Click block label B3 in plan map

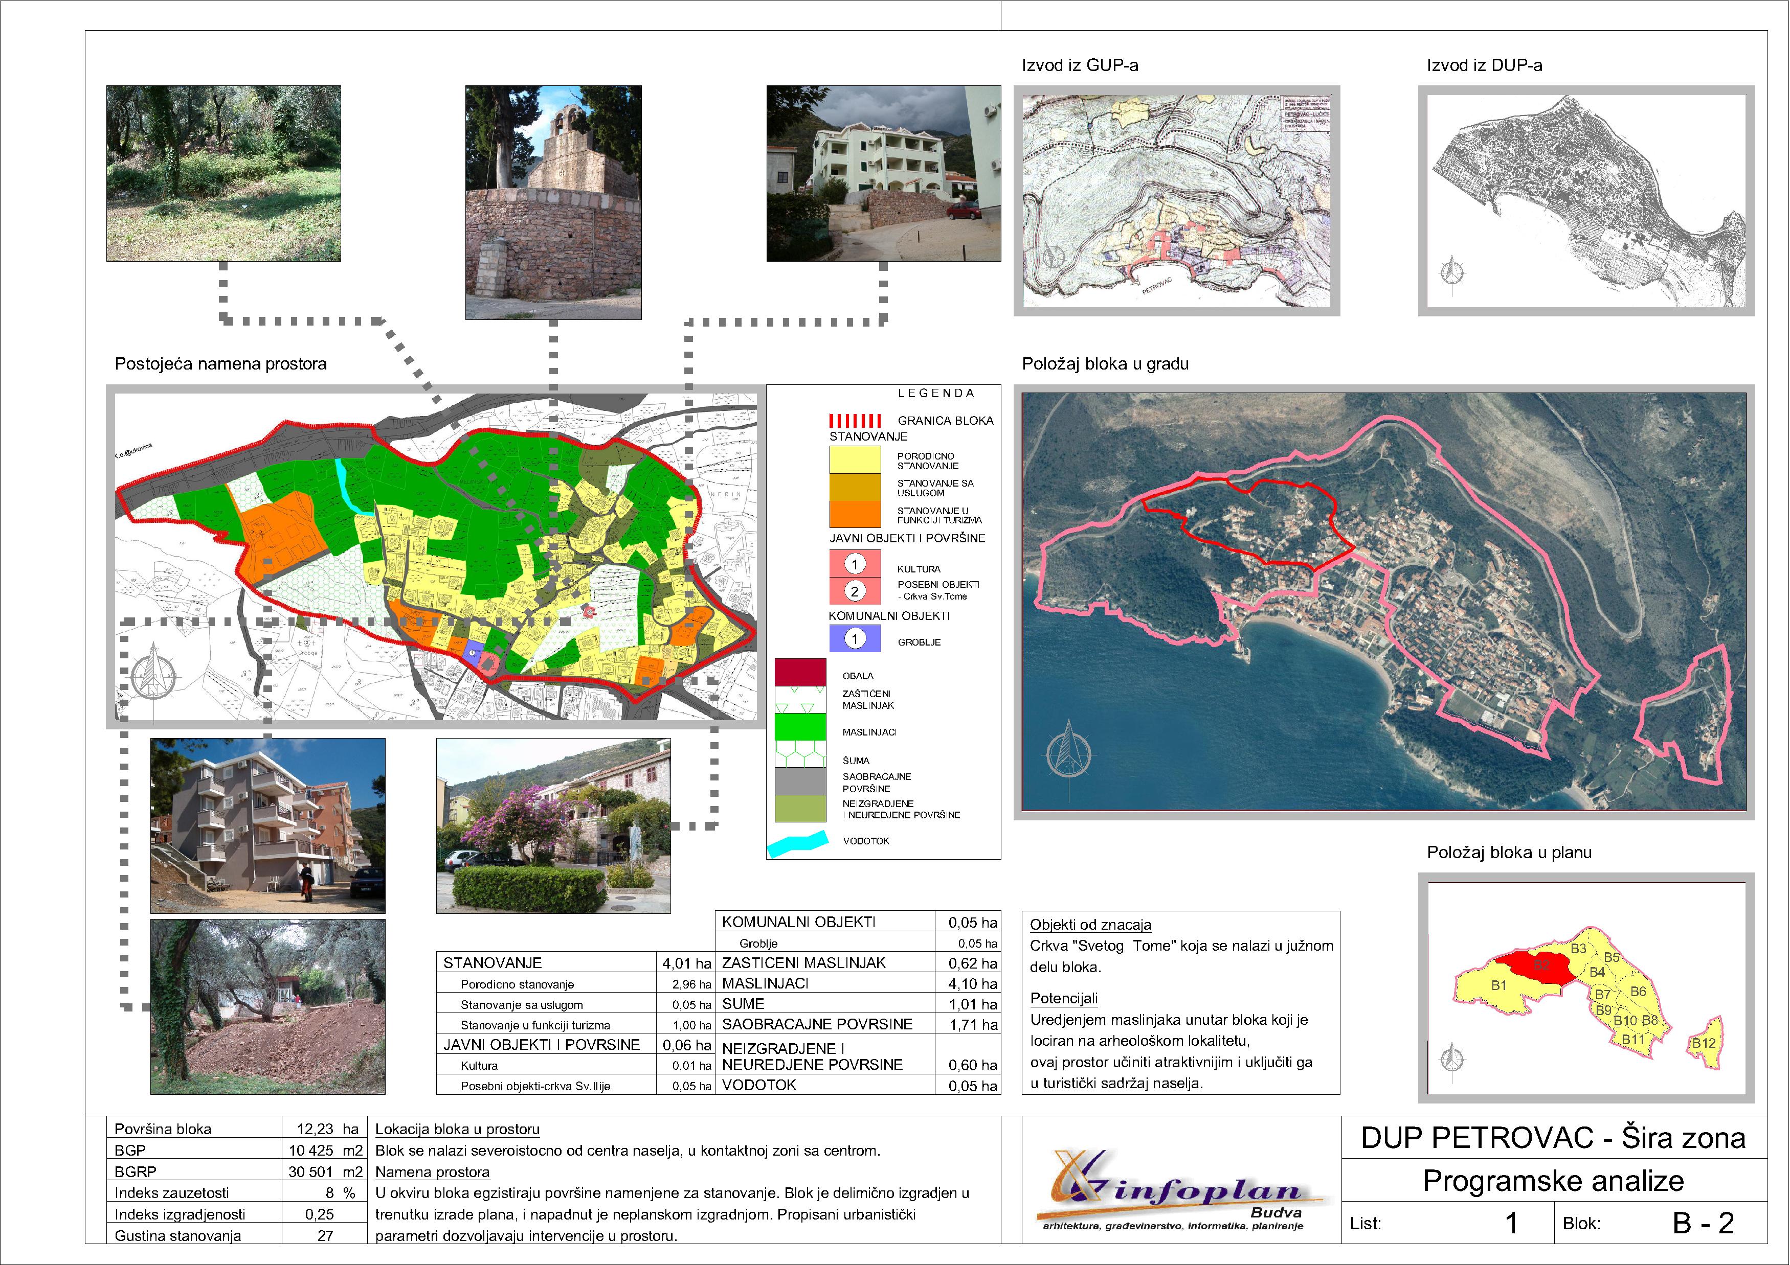pos(1578,949)
